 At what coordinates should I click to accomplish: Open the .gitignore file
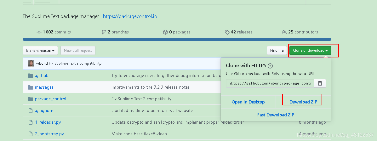tap(44, 110)
